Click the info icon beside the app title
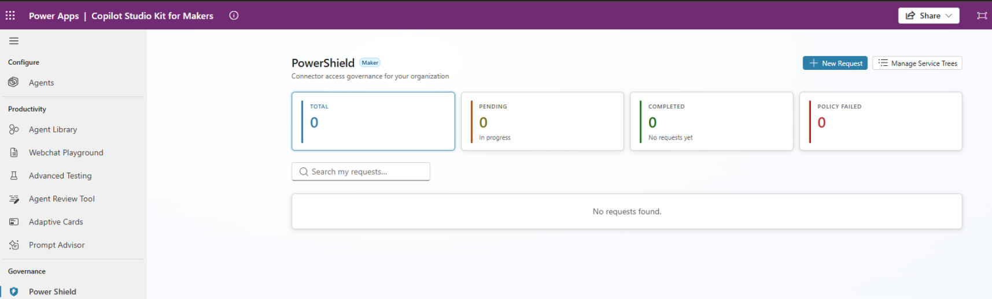This screenshot has height=299, width=992. [x=234, y=16]
